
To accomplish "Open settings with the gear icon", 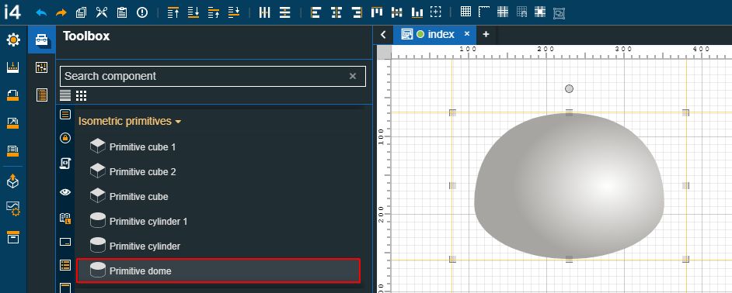I will click(x=13, y=40).
